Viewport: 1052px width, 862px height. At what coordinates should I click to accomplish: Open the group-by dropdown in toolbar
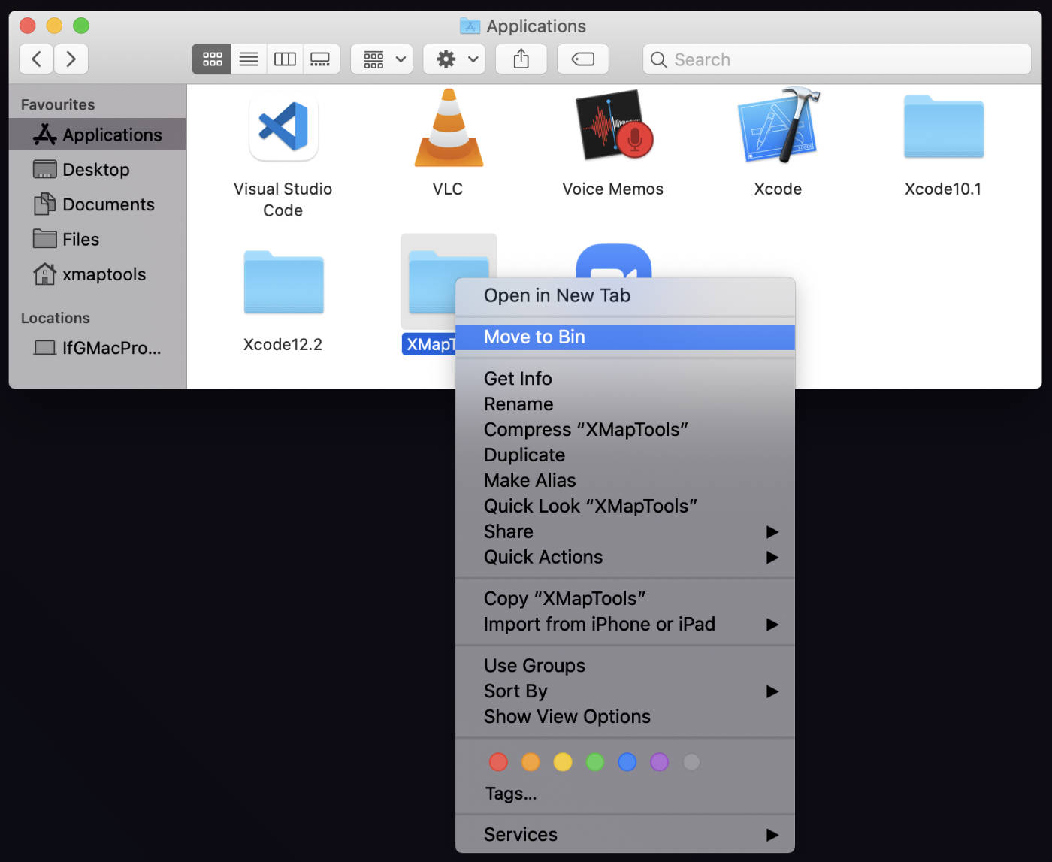click(x=382, y=59)
